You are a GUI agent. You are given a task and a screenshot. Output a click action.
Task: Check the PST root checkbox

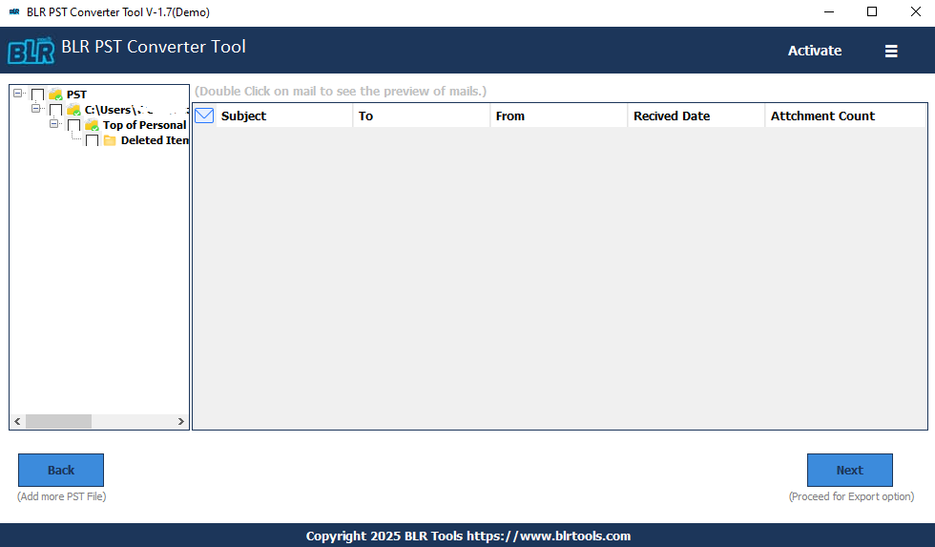(x=38, y=95)
